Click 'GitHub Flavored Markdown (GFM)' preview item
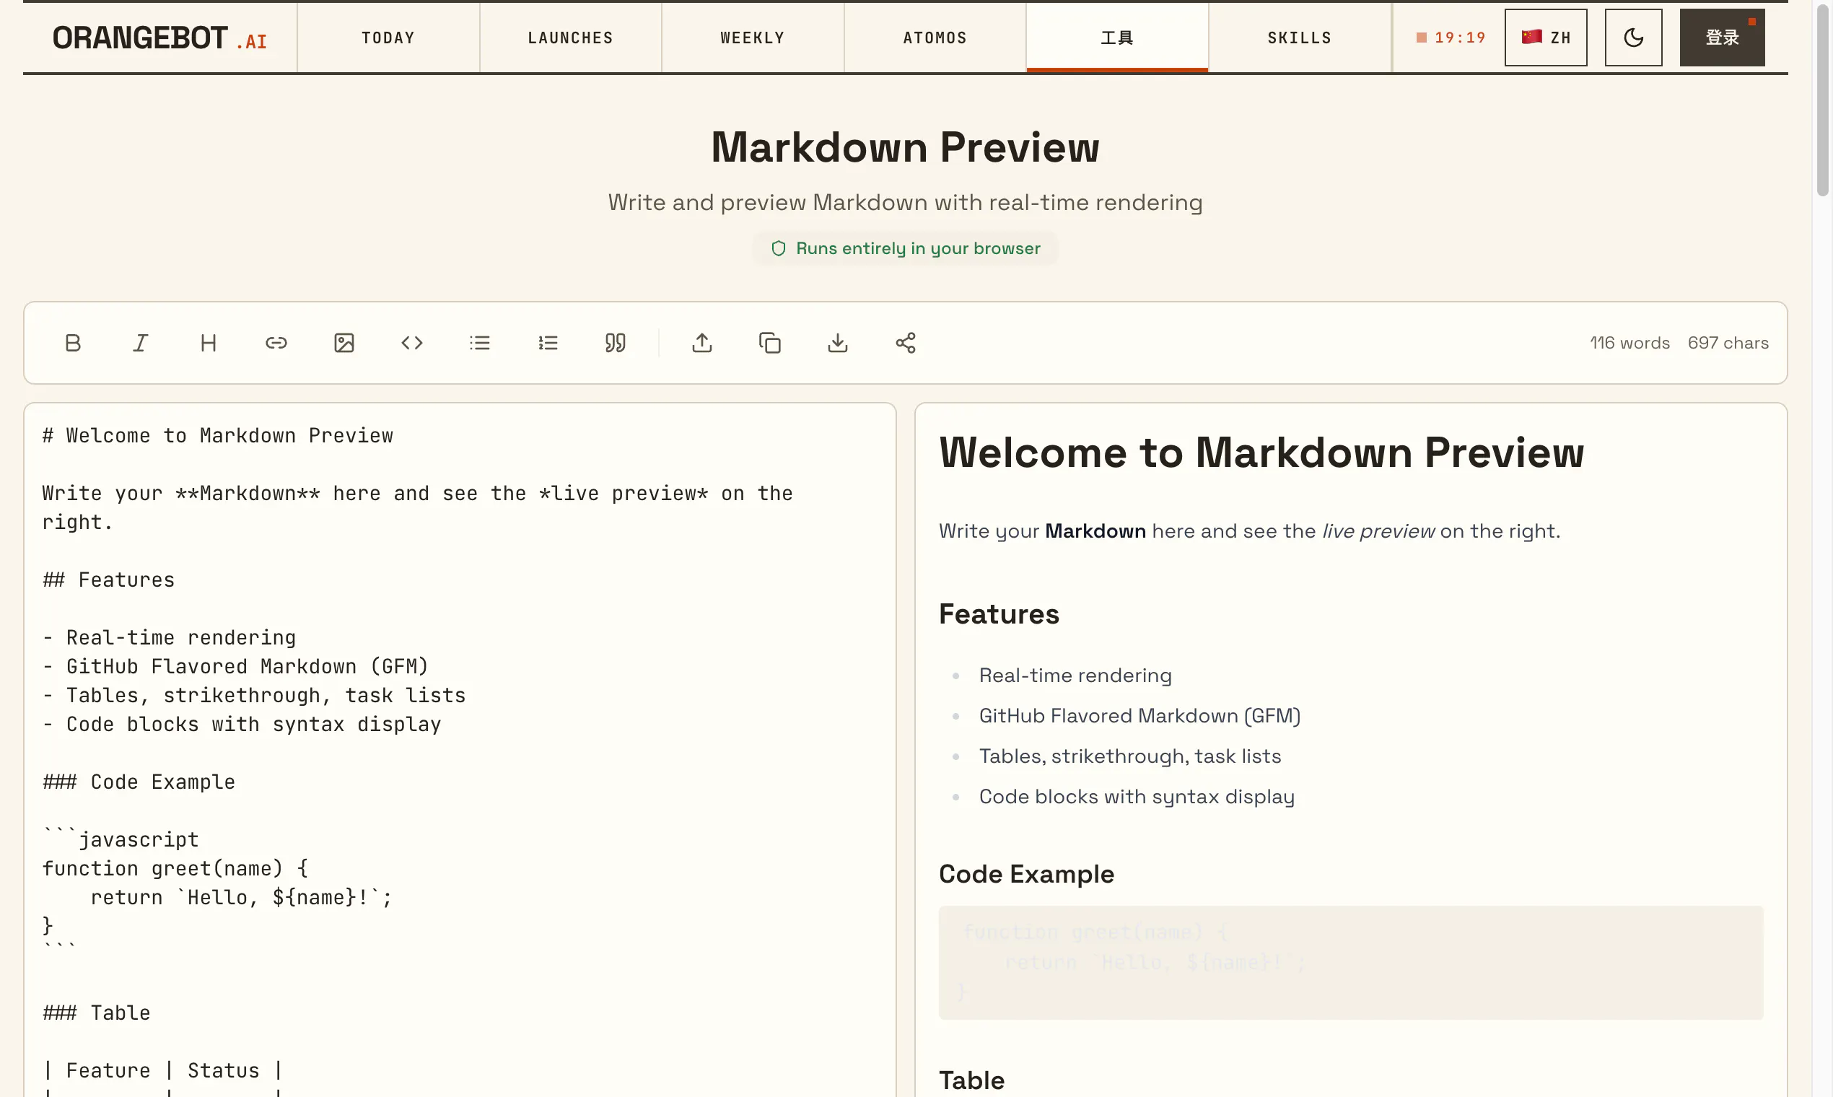This screenshot has height=1097, width=1833. [1139, 715]
